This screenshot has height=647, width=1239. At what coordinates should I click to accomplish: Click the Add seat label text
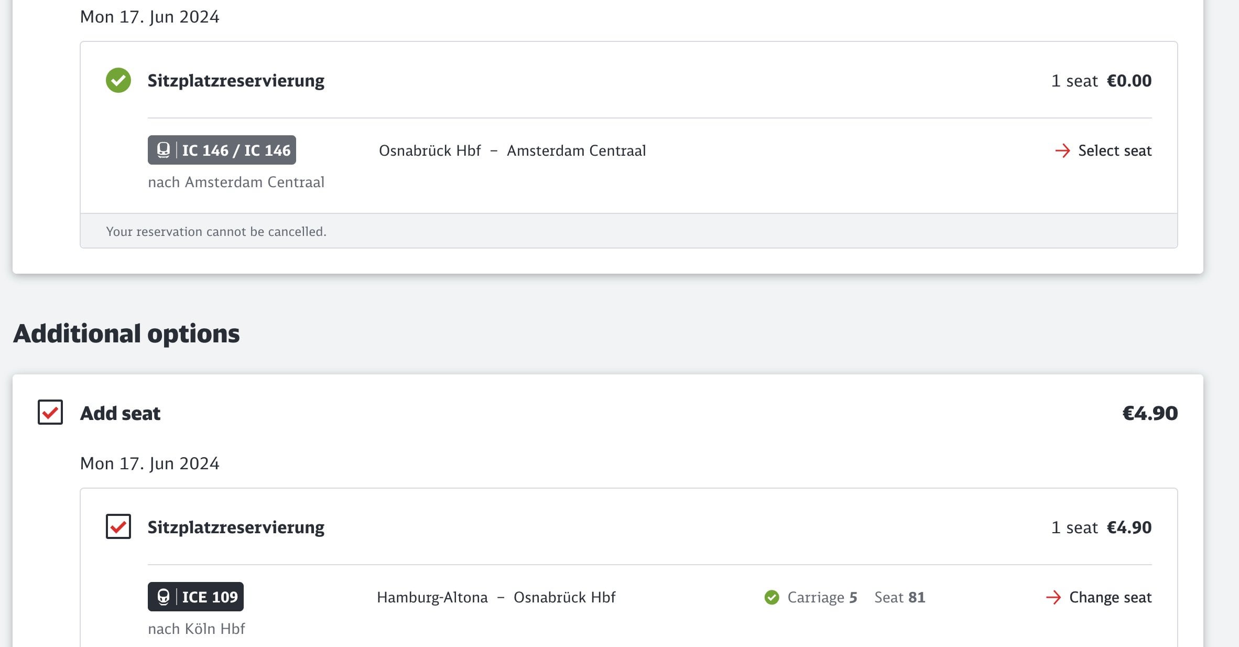pos(120,413)
